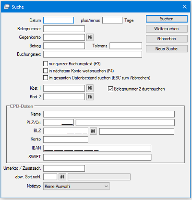Open lookup binoculars next to Kost 2 field
The width and height of the screenshot is (192, 200).
click(x=90, y=97)
